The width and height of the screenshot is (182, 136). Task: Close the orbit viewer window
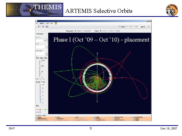coord(150,21)
